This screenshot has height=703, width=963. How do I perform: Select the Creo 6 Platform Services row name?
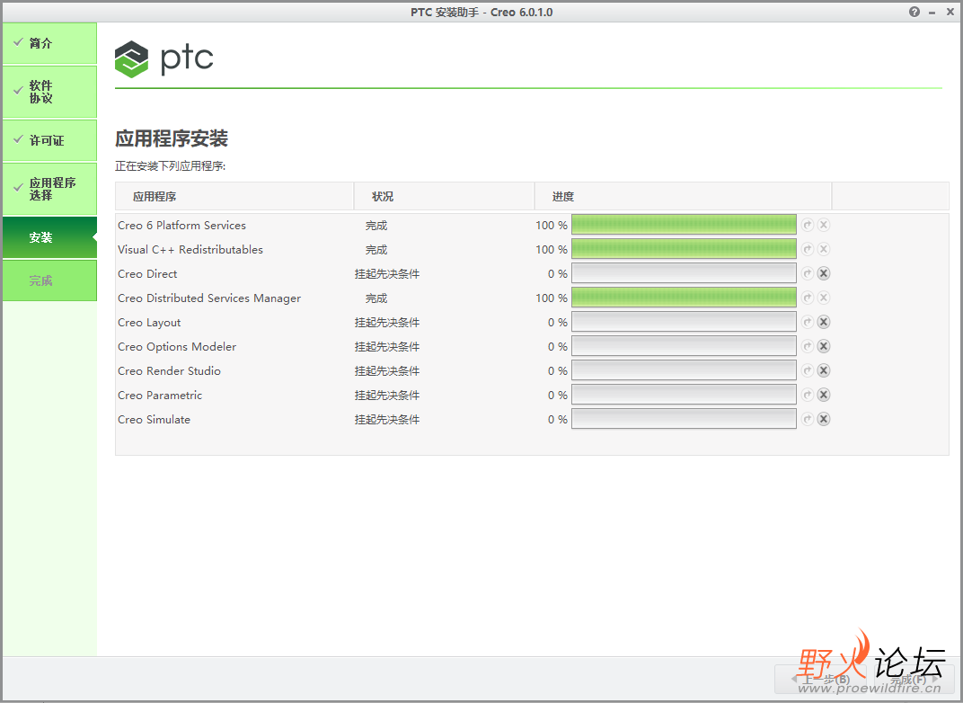tap(181, 226)
